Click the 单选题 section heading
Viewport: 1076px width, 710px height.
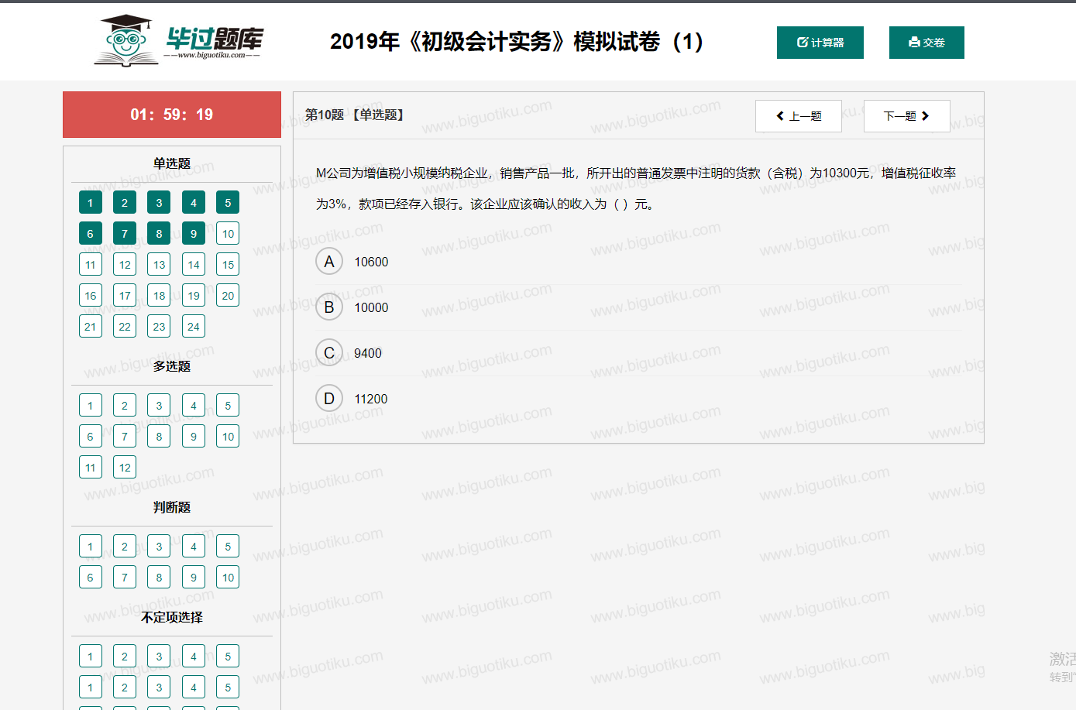point(172,163)
